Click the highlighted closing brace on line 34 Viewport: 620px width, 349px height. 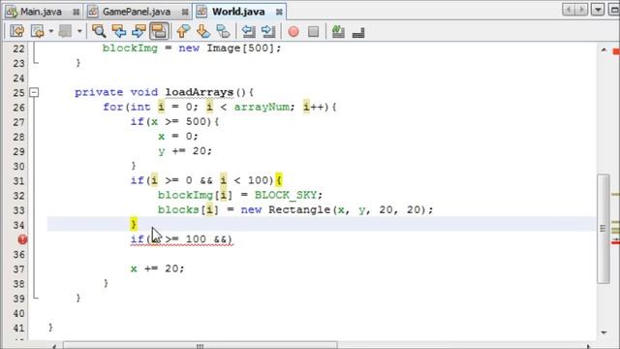point(134,224)
